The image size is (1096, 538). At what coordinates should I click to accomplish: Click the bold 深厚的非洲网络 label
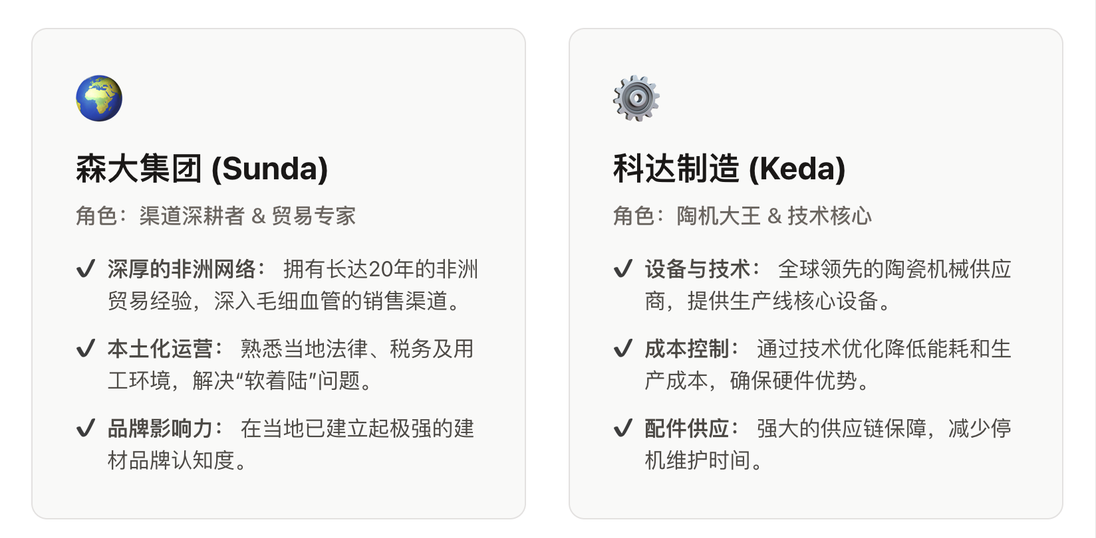pyautogui.click(x=182, y=269)
